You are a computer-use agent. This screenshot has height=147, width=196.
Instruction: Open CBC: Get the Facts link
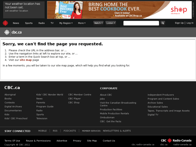point(111,121)
